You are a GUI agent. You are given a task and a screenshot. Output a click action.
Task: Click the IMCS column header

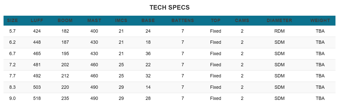click(x=121, y=20)
